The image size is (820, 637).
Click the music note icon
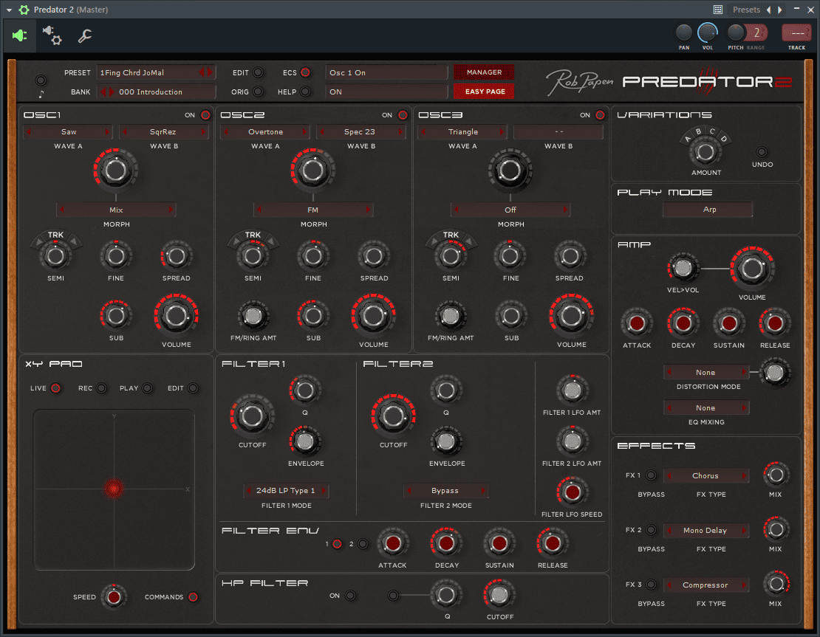click(x=41, y=94)
